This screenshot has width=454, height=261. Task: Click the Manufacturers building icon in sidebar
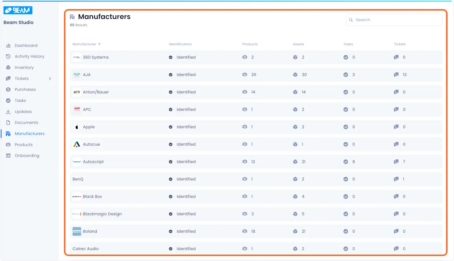(8, 134)
